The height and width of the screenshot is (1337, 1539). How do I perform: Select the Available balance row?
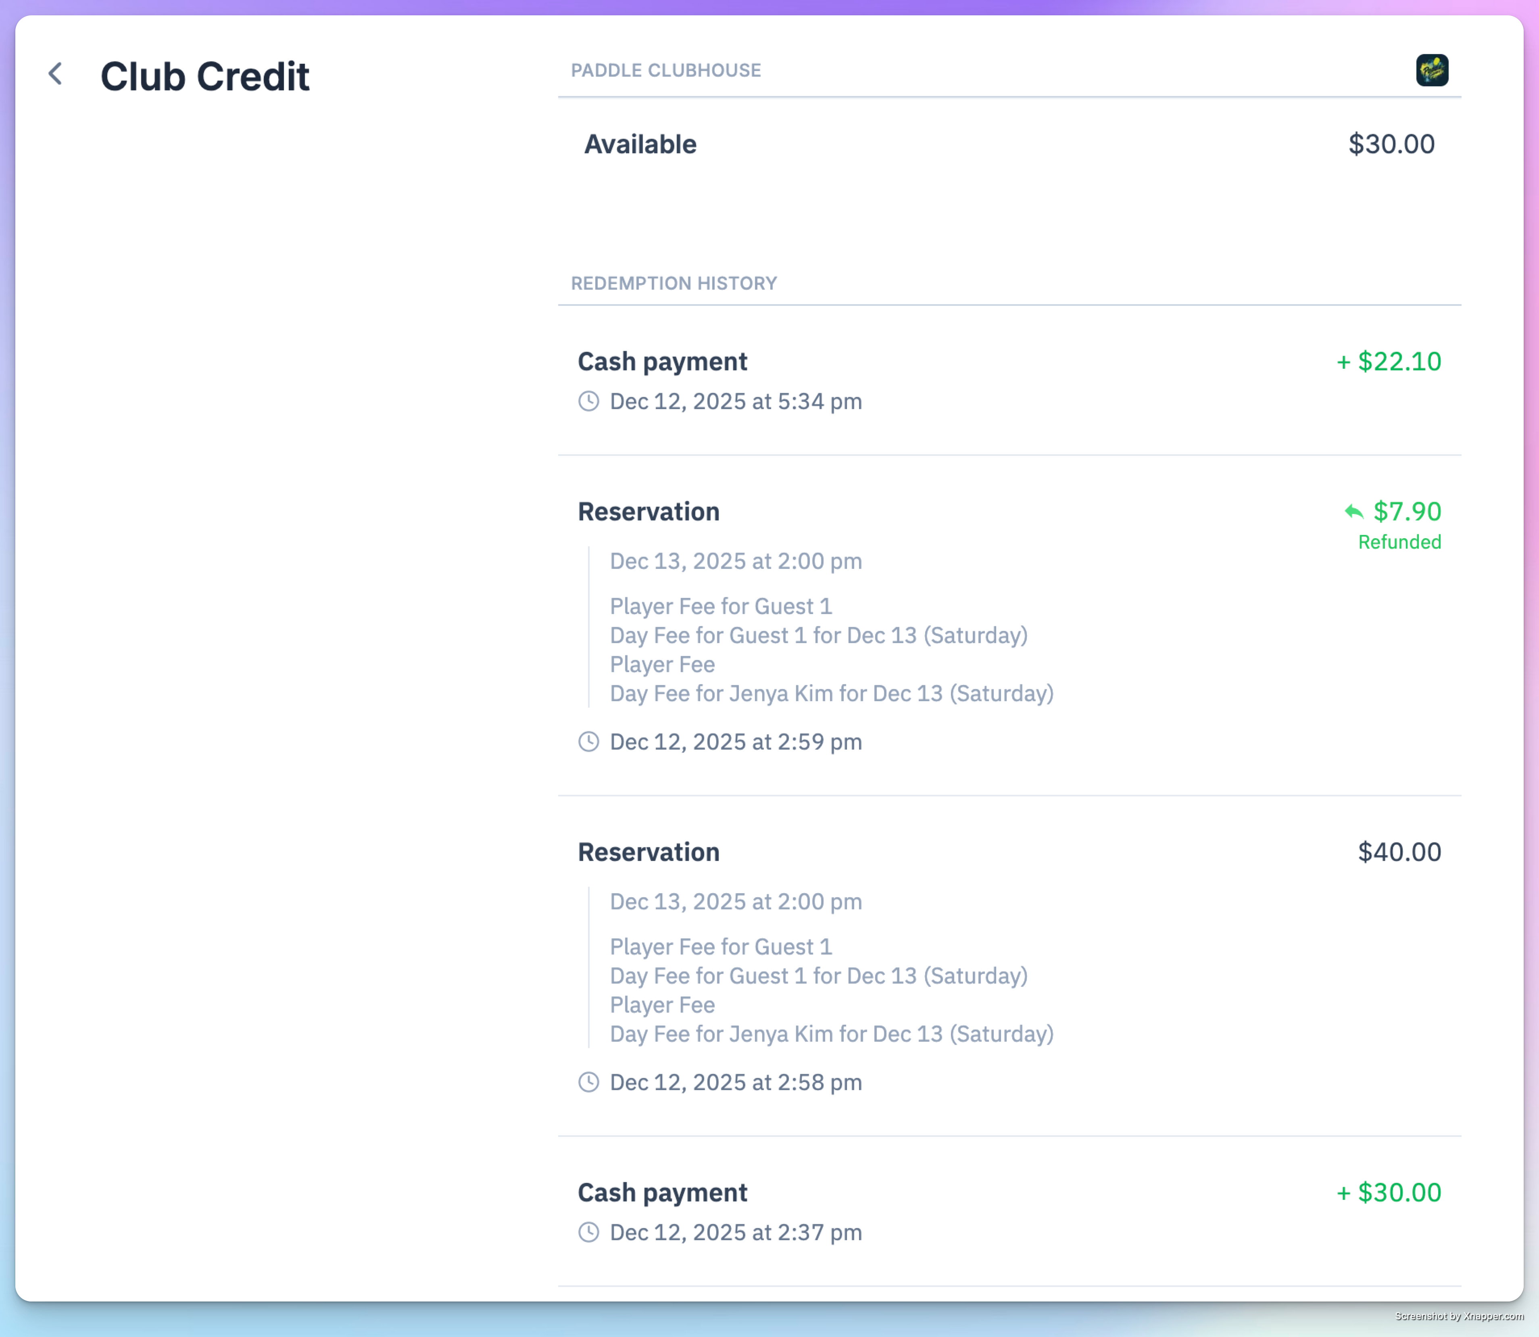1009,144
